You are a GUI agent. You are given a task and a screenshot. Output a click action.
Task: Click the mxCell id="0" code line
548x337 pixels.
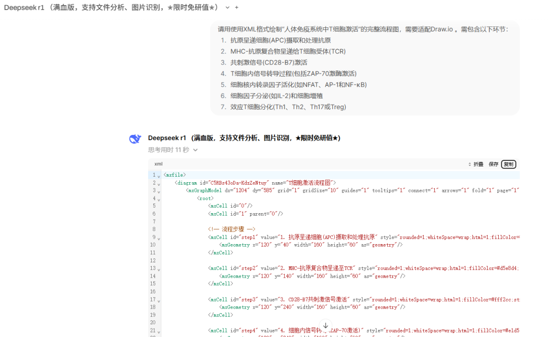click(230, 206)
